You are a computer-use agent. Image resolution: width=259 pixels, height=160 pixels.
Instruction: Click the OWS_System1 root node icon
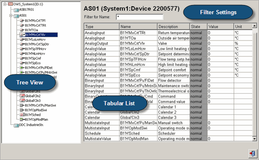10,4
